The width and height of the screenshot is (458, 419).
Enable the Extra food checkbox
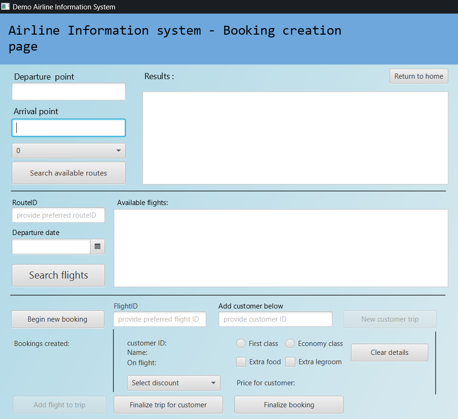pos(241,362)
